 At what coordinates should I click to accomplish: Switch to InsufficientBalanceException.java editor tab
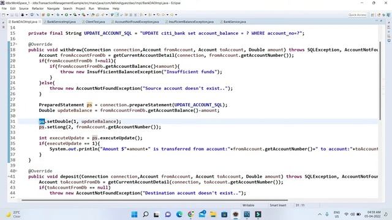click(190, 22)
